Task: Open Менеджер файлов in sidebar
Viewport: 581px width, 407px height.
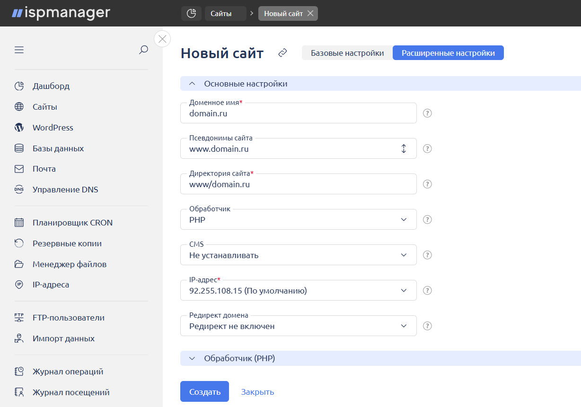Action: click(69, 264)
